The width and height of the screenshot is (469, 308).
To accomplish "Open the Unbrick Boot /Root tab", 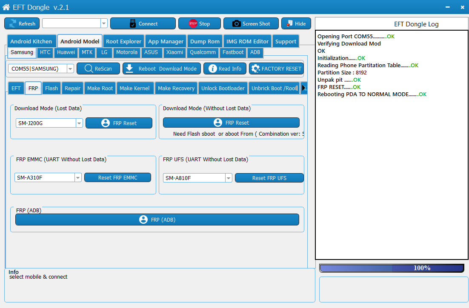I will point(274,88).
